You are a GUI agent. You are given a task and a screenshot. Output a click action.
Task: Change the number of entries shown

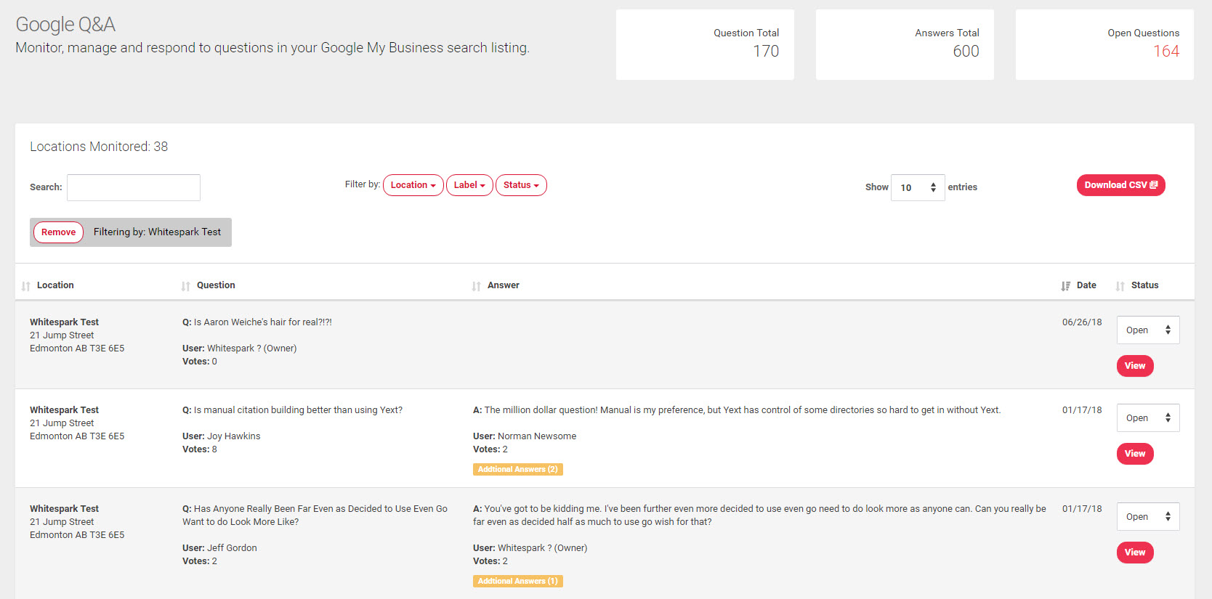click(x=917, y=187)
